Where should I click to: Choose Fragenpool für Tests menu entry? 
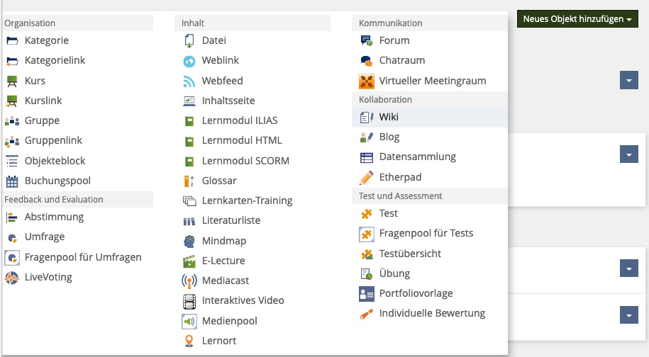pos(426,233)
